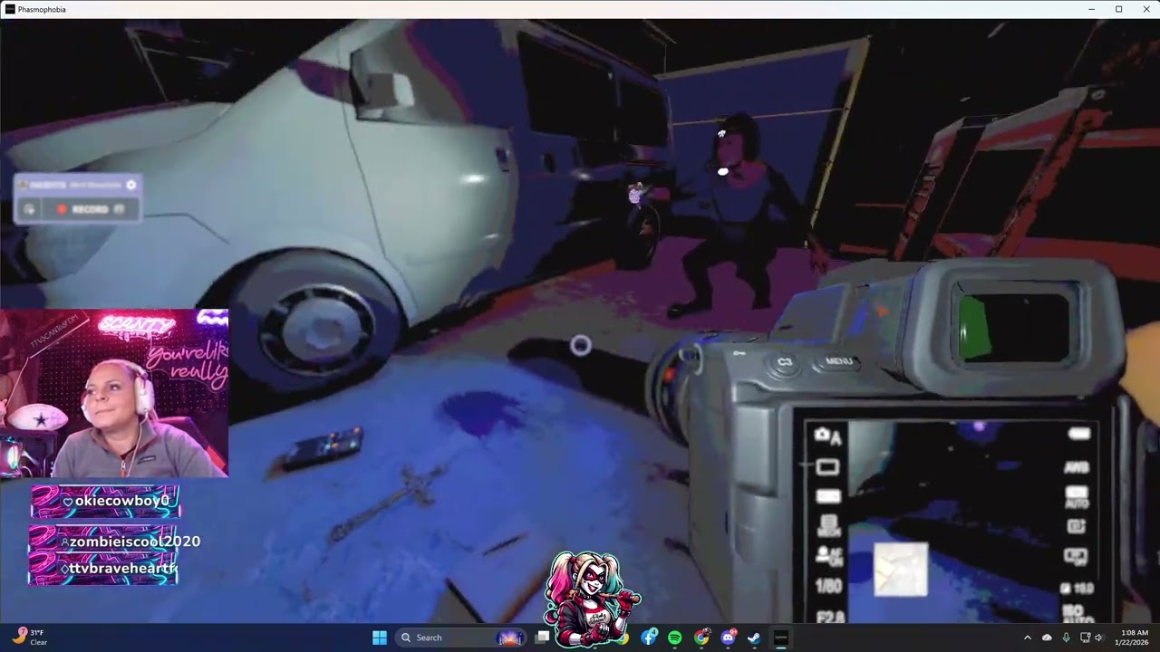
Task: Click the AWB label on camera display
Action: click(1076, 467)
